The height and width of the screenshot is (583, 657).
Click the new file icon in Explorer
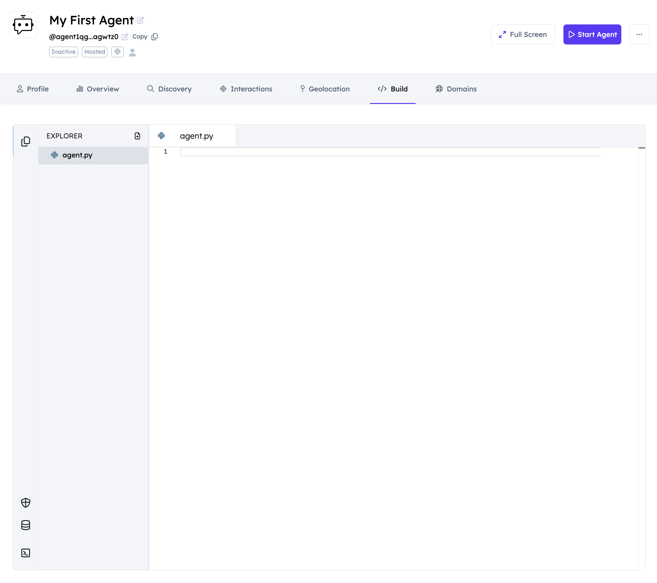tap(137, 136)
